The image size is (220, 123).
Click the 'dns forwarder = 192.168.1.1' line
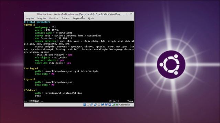pos(54,38)
